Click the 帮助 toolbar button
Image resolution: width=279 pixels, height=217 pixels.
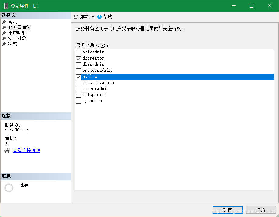click(x=105, y=17)
